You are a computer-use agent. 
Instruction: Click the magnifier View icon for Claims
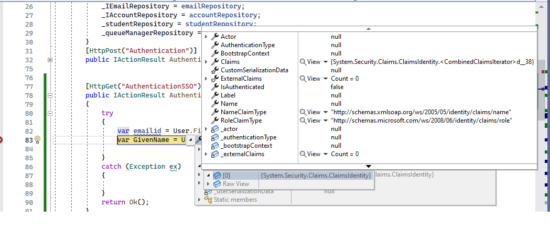303,62
